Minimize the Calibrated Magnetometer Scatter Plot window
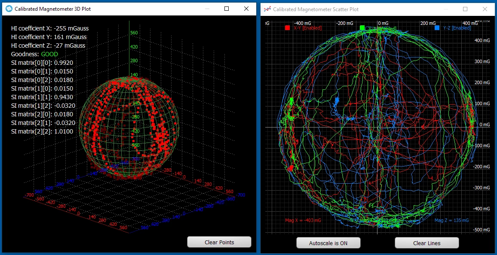This screenshot has height=255, width=497. (x=446, y=9)
